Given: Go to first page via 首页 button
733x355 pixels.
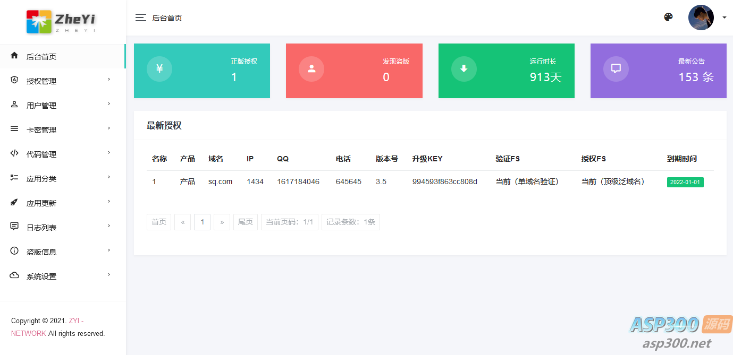Looking at the screenshot, I should point(159,222).
